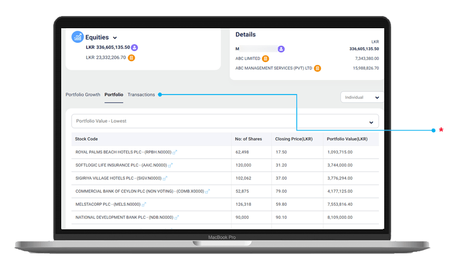Click closing price 90.10
The width and height of the screenshot is (460, 269).
click(281, 217)
